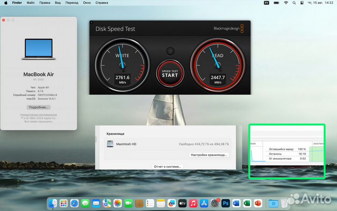This screenshot has width=337, height=211.
Task: Open the Disk Speed Test settings gear
Action: pyautogui.click(x=170, y=51)
